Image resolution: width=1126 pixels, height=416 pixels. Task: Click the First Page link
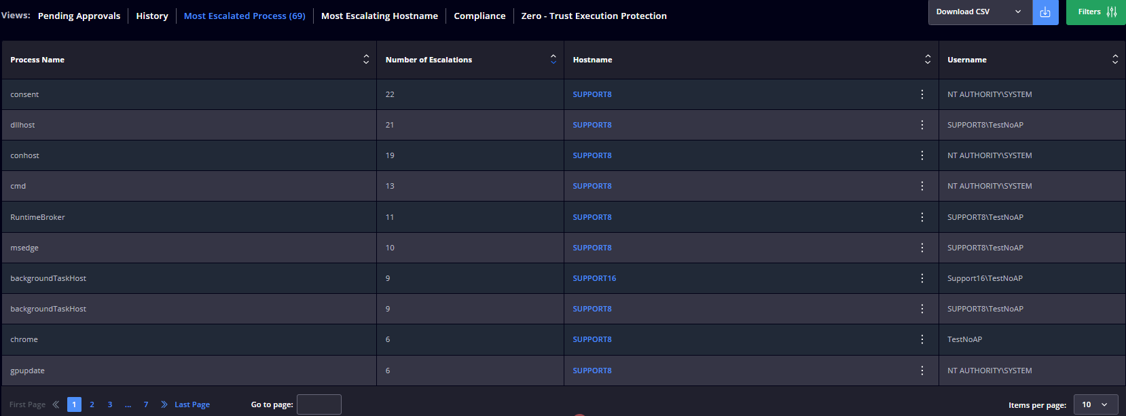pyautogui.click(x=27, y=404)
